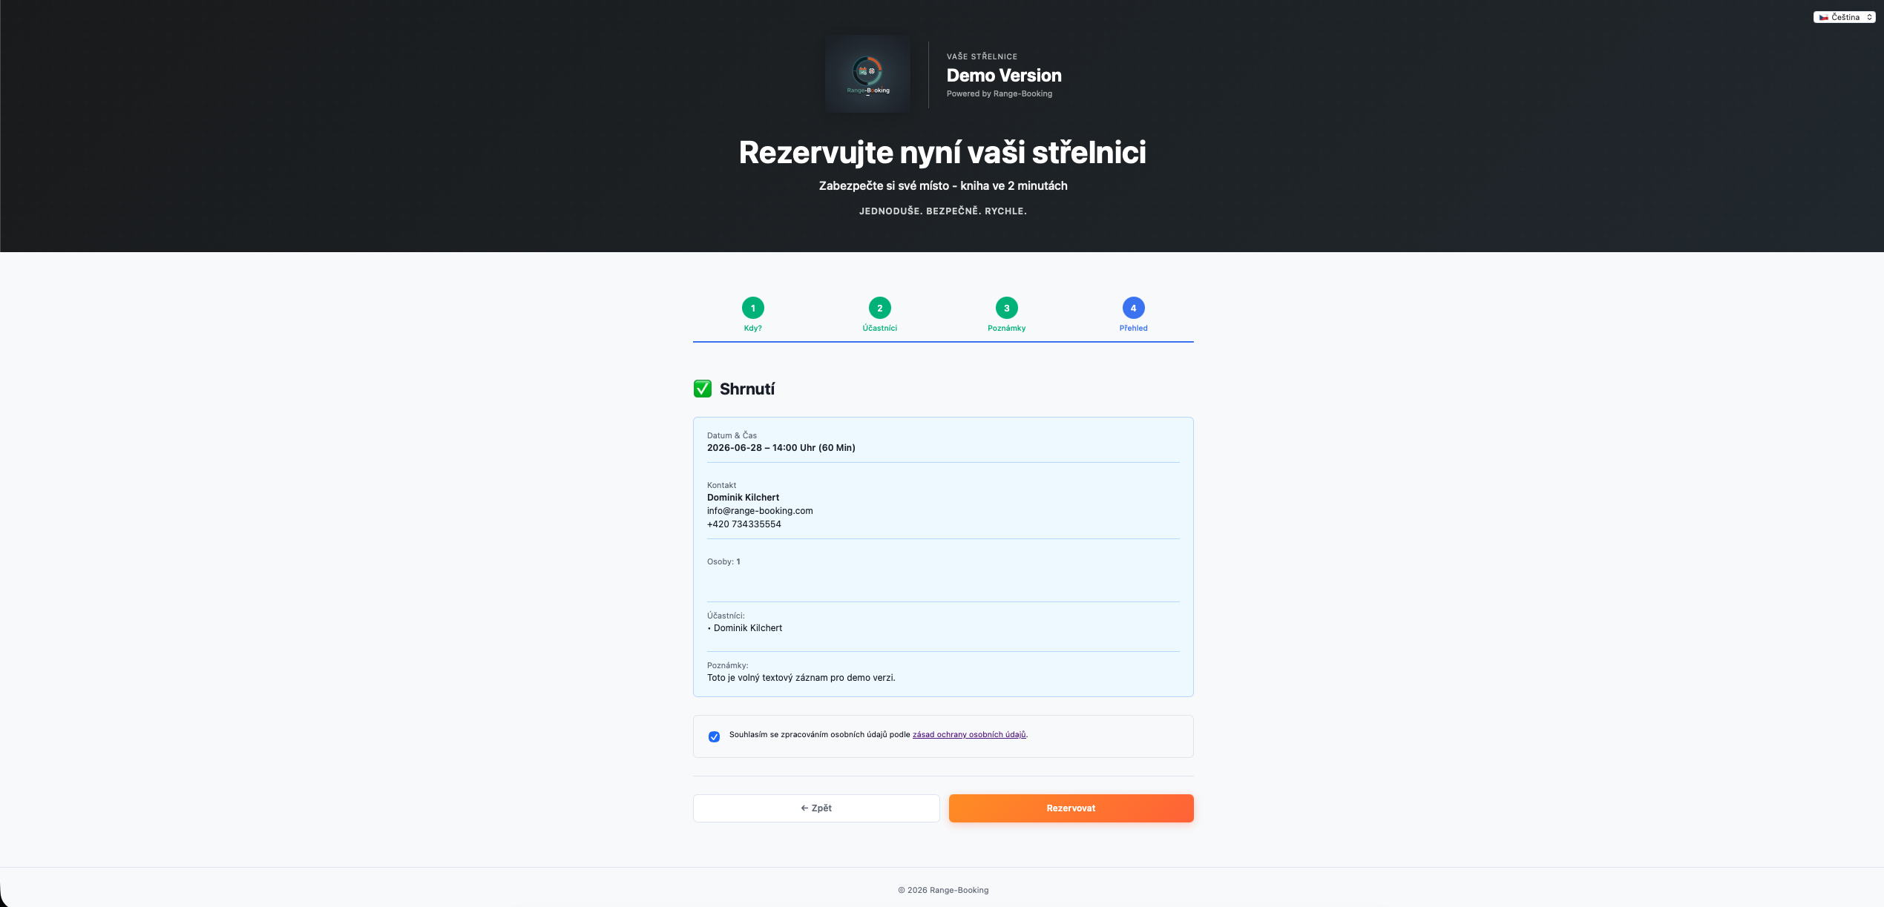
Task: Open the Čeština language dropdown
Action: tap(1844, 17)
